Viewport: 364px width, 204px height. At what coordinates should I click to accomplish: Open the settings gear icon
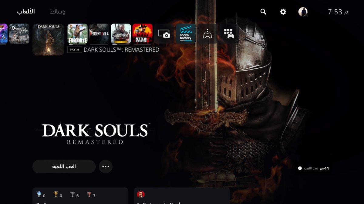283,12
